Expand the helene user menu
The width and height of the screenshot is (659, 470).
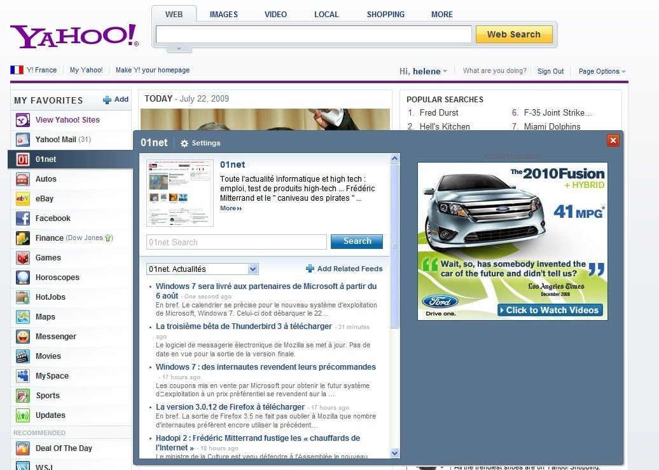pyautogui.click(x=429, y=72)
